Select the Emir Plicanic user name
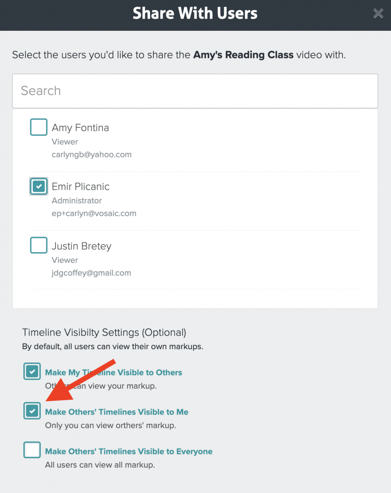Image resolution: width=391 pixels, height=493 pixels. click(x=80, y=187)
